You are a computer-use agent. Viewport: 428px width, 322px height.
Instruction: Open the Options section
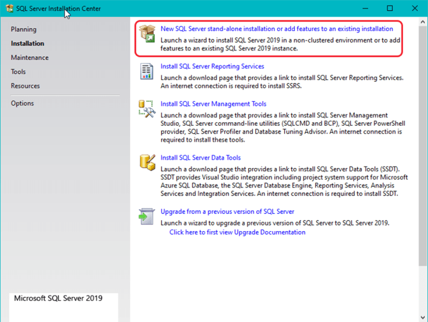pyautogui.click(x=22, y=103)
